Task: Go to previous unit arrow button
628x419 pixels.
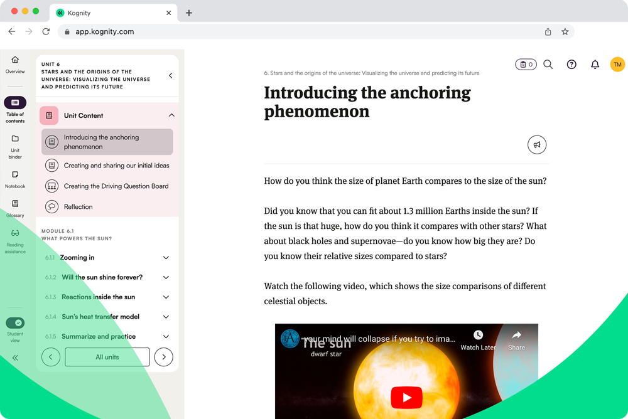Action: (x=51, y=357)
